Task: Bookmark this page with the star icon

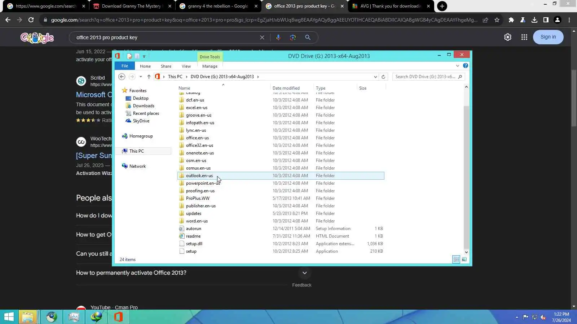Action: 497,20
